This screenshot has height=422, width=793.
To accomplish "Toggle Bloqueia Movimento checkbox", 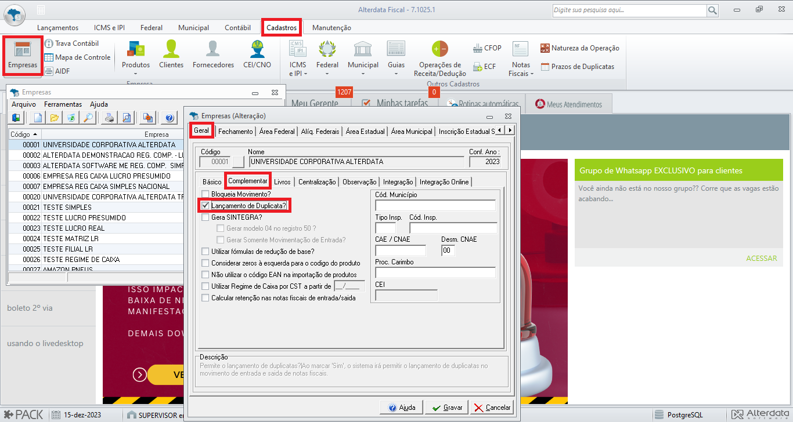I will point(205,194).
